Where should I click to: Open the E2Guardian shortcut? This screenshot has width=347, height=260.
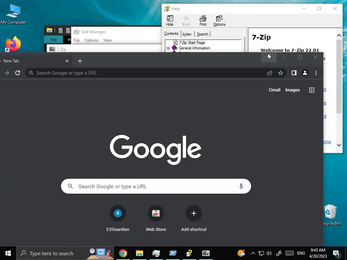click(x=118, y=218)
